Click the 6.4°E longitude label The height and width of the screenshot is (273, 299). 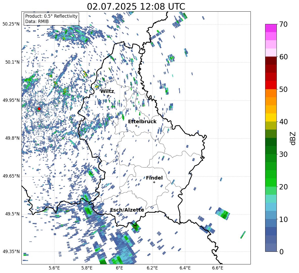coord(185,268)
